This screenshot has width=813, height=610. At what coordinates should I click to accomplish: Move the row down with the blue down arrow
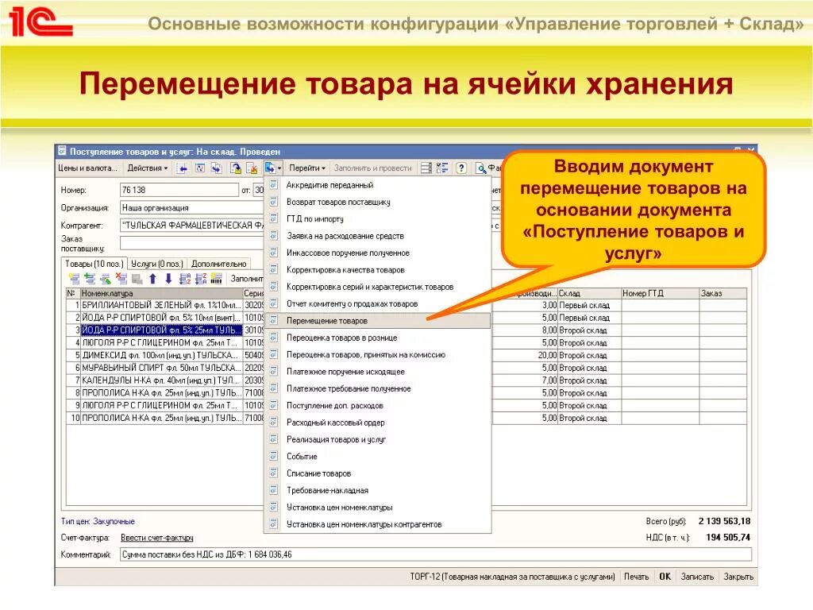[168, 279]
